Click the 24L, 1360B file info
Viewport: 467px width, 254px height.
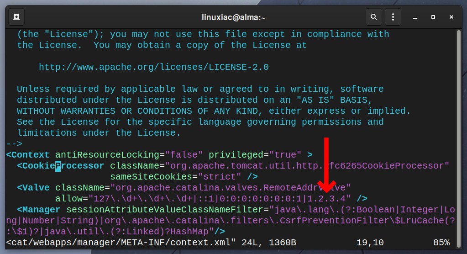click(269, 243)
